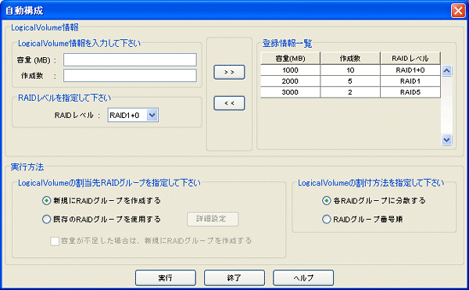Select the row with capacity 3000

pos(350,92)
